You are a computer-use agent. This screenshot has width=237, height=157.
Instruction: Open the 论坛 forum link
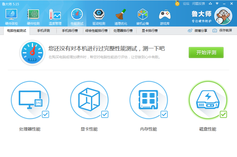point(186,4)
